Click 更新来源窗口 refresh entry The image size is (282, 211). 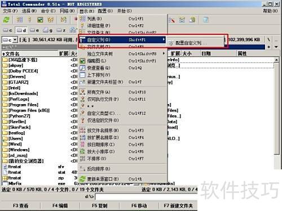click(x=122, y=179)
